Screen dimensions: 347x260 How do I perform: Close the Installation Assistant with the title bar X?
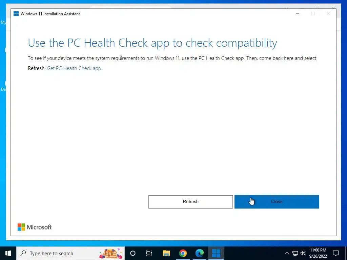click(328, 14)
